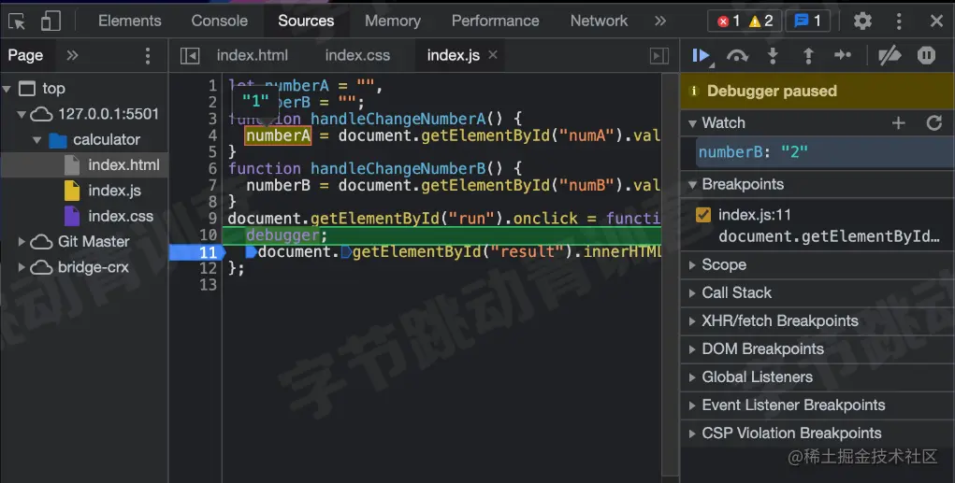Refresh watch expressions
The width and height of the screenshot is (955, 483).
934,123
